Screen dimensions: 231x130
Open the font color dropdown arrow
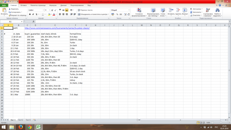[56, 14]
